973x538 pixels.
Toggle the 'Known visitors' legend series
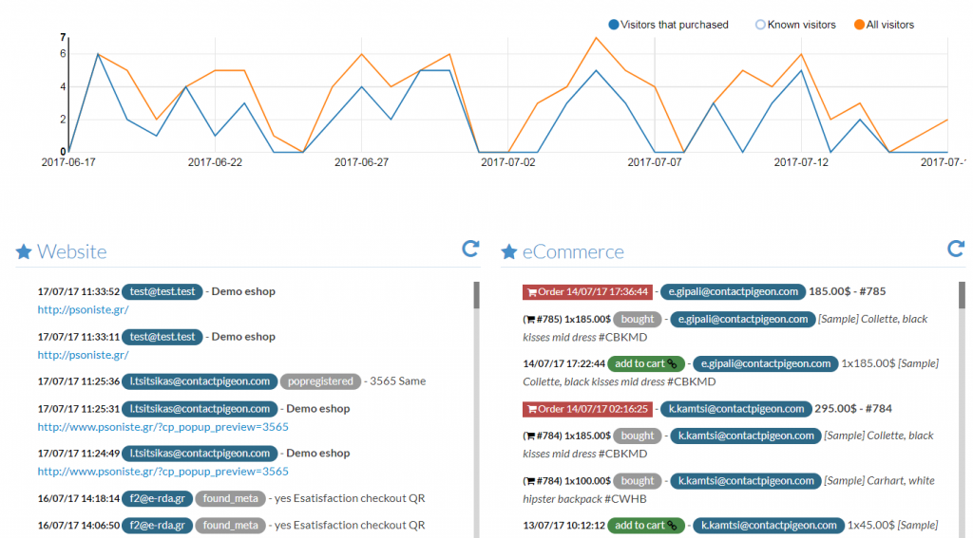tap(795, 25)
